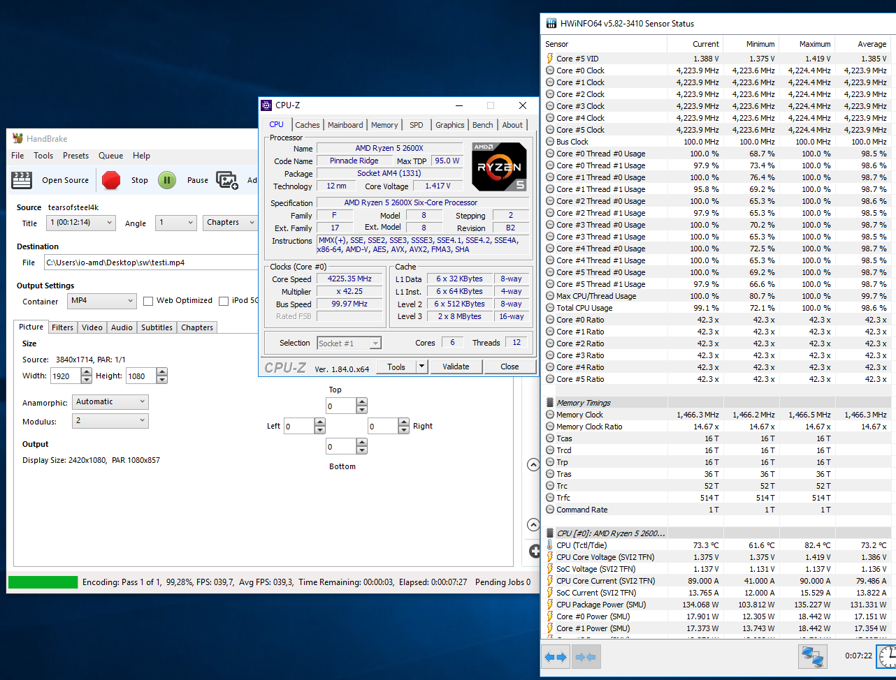Switch to HandBrake Subtitles tab
The height and width of the screenshot is (680, 896).
[157, 327]
